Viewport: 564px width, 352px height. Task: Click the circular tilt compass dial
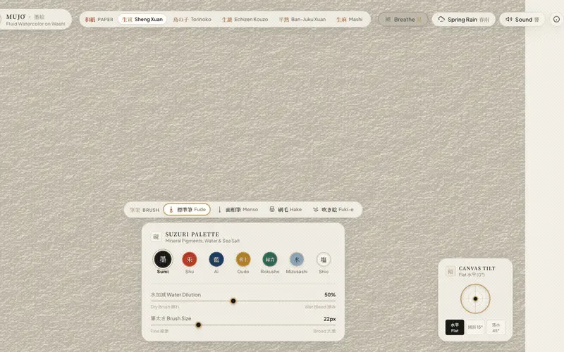pyautogui.click(x=475, y=298)
